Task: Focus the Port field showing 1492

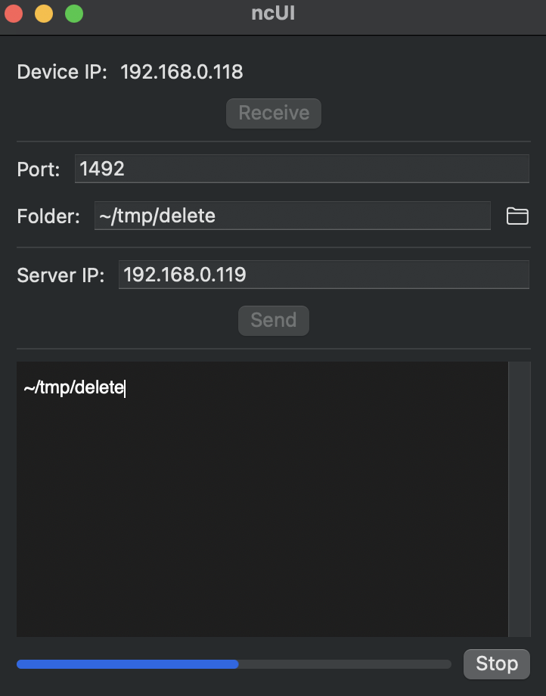Action: pos(302,169)
